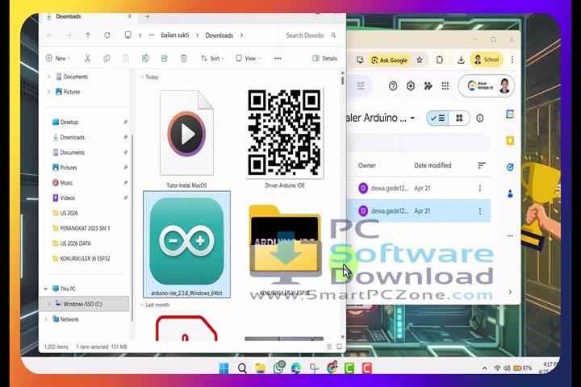Click the Share icon in File Explorer toolbar

tap(165, 58)
